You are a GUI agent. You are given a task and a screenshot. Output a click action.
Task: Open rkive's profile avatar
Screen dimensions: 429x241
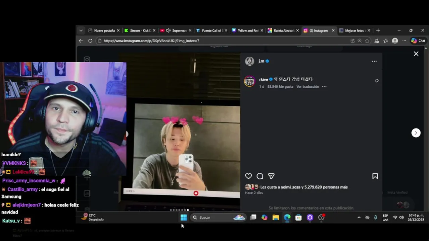[x=249, y=81]
